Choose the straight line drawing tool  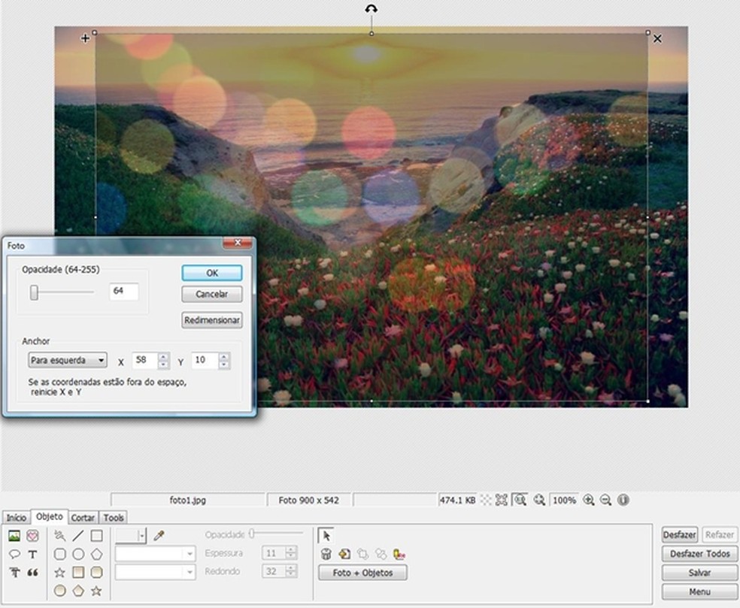(77, 536)
